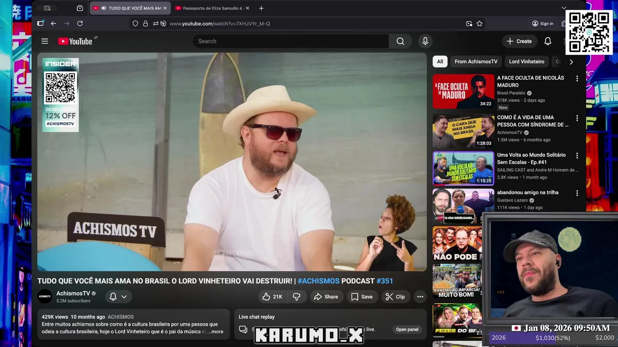Click the Create button
Screen dimensions: 618x347
tap(520, 41)
